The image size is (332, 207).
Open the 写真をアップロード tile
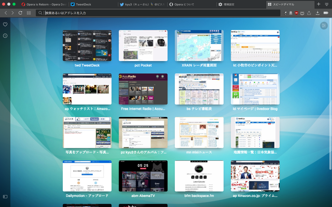[87, 132]
